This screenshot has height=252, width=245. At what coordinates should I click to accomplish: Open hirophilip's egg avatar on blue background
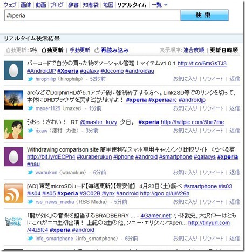pos(13,70)
